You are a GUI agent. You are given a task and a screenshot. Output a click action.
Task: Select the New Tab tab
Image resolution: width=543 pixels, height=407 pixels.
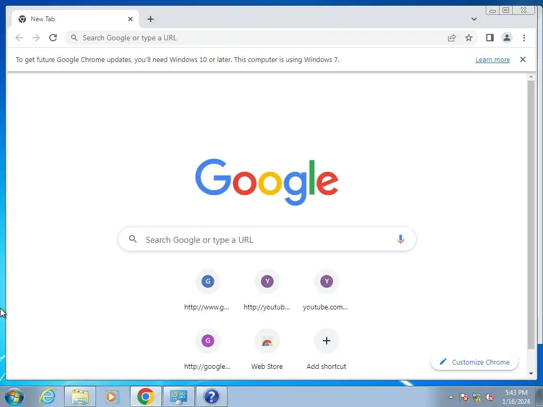pyautogui.click(x=75, y=19)
